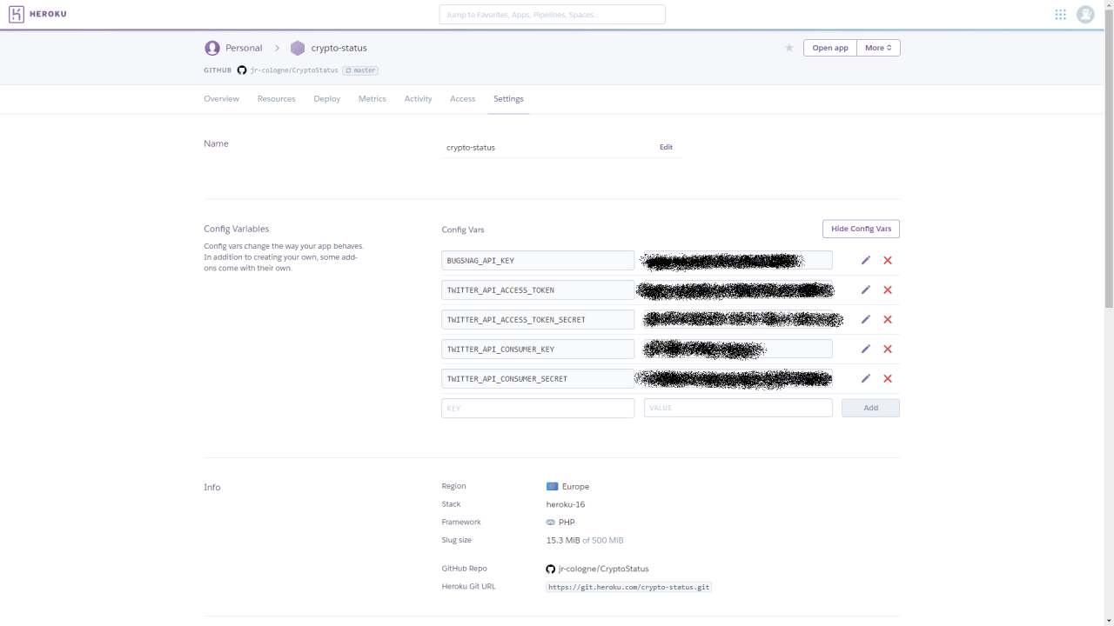Screen dimensions: 1114x626
Task: Switch to the Resources tab
Action: [x=276, y=99]
